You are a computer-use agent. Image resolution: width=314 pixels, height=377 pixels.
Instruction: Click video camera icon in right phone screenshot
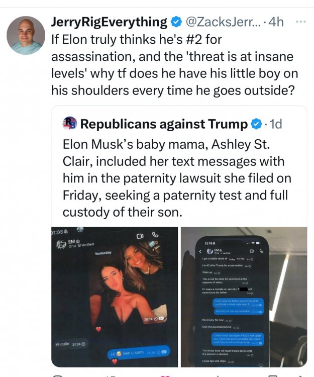[251, 250]
